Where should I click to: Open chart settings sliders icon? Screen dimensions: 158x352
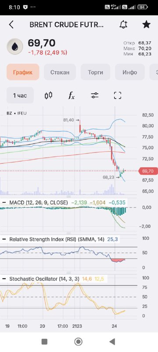95,95
